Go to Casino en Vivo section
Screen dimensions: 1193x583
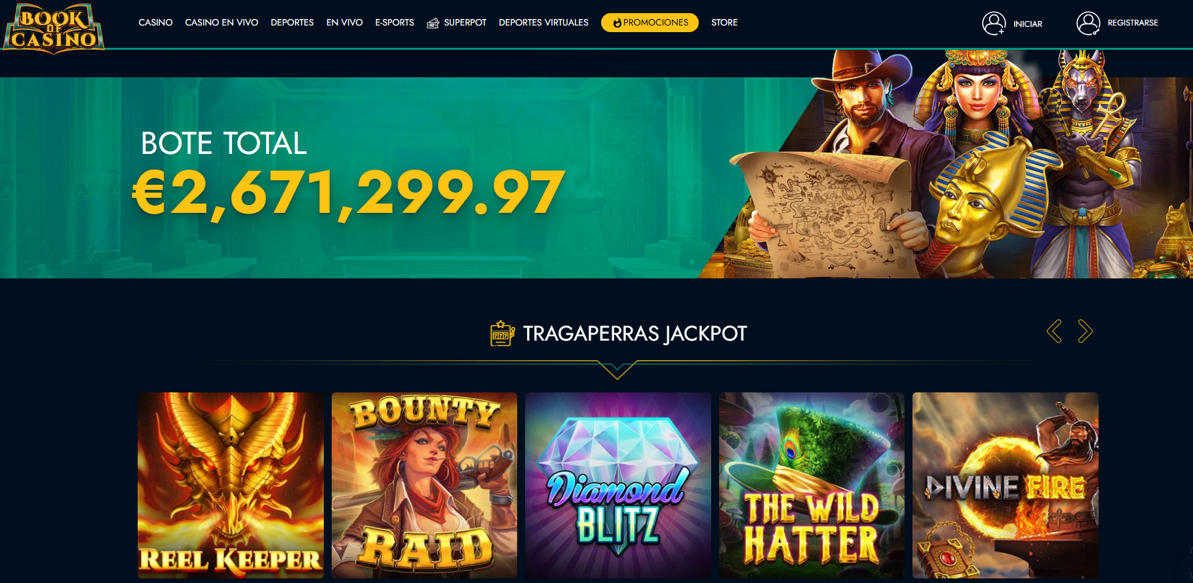click(x=222, y=22)
